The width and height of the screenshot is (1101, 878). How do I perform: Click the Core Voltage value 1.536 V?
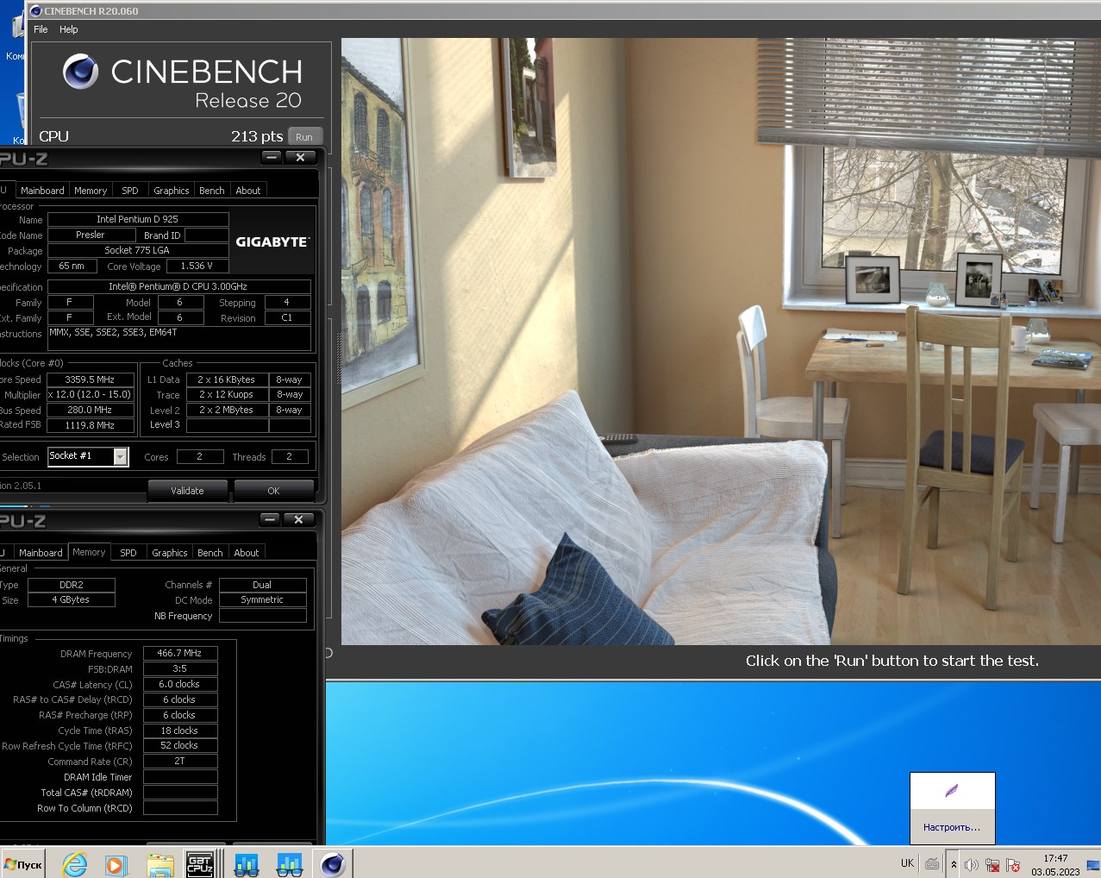(197, 266)
